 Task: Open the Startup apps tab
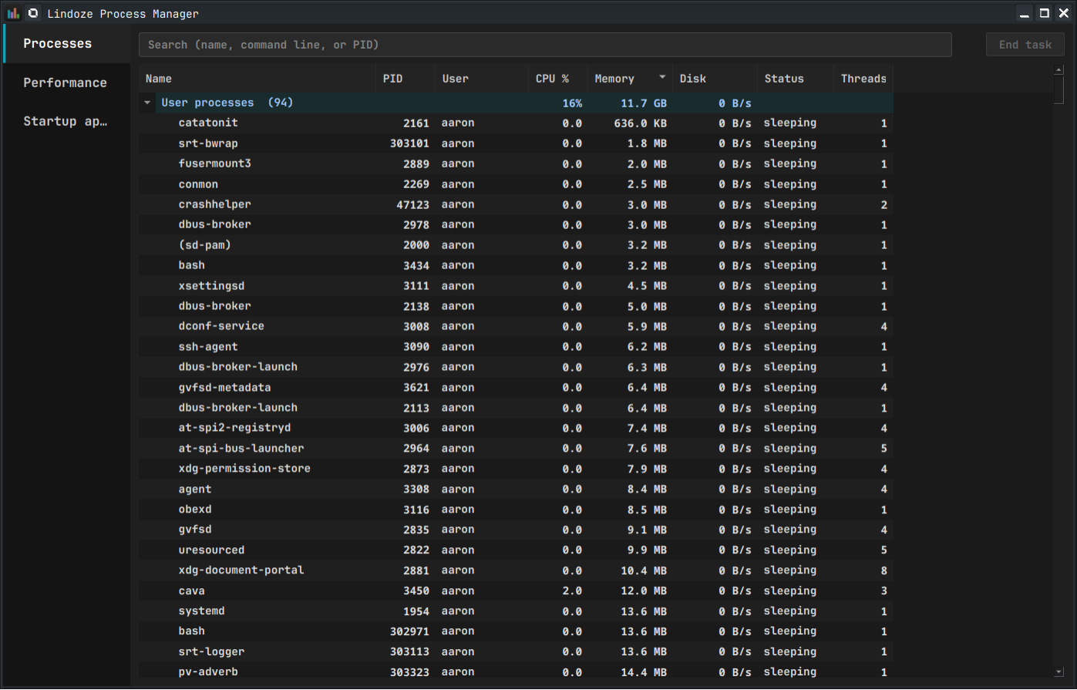tap(66, 121)
